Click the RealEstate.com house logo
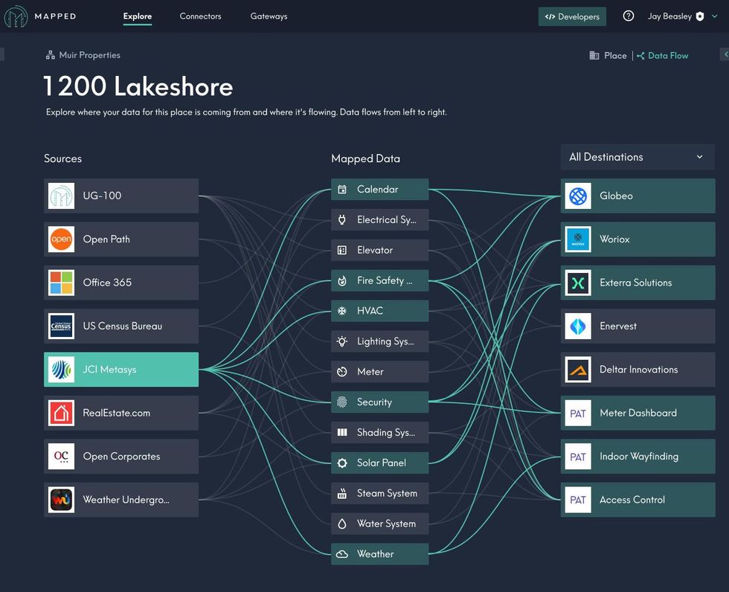Viewport: 729px width, 592px height. tap(61, 413)
